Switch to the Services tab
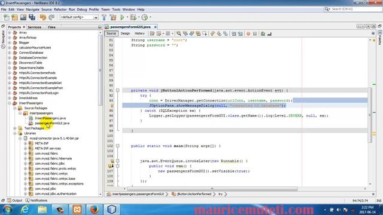Viewport: 383px width, 215px height. (34, 27)
